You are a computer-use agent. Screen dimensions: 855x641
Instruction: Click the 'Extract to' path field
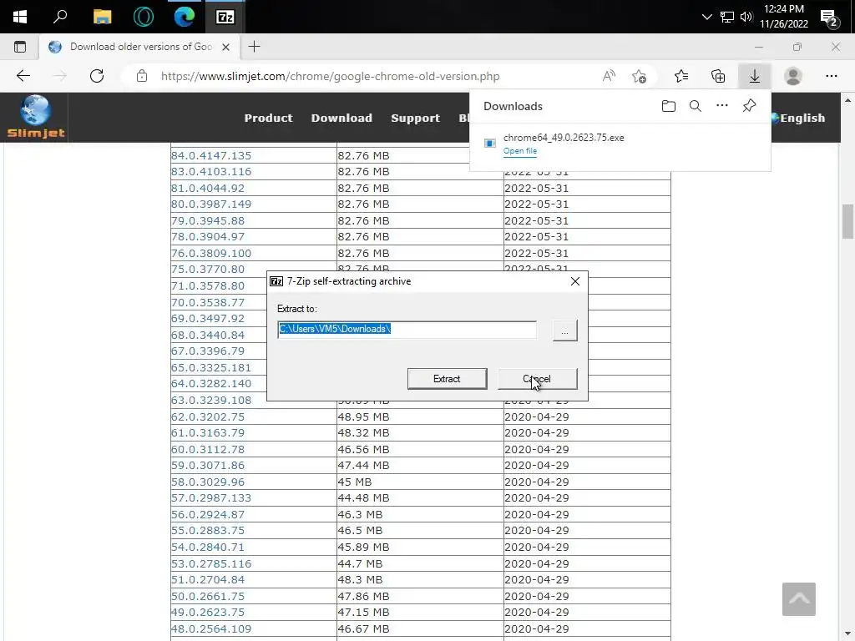[407, 329]
